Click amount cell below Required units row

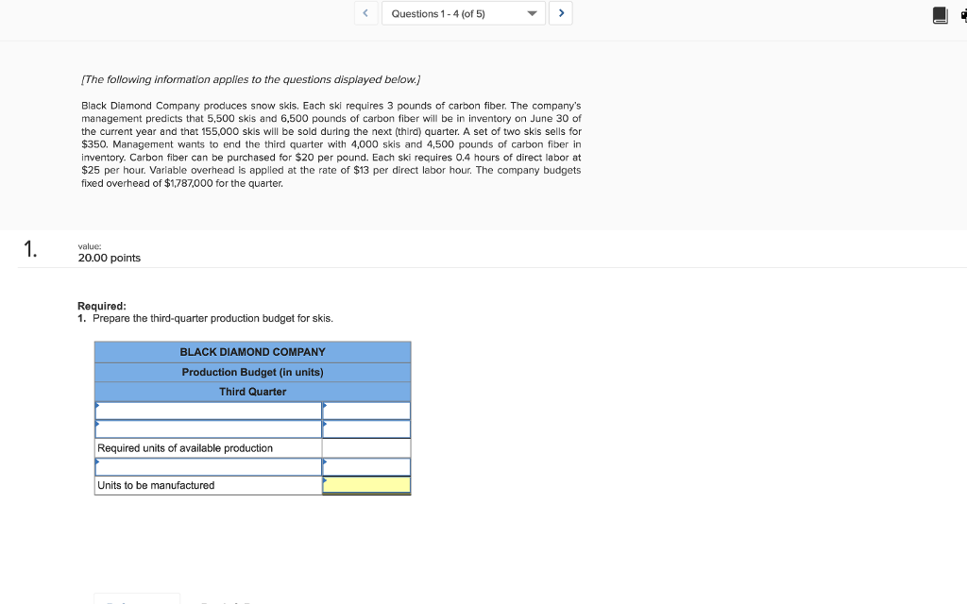[366, 466]
